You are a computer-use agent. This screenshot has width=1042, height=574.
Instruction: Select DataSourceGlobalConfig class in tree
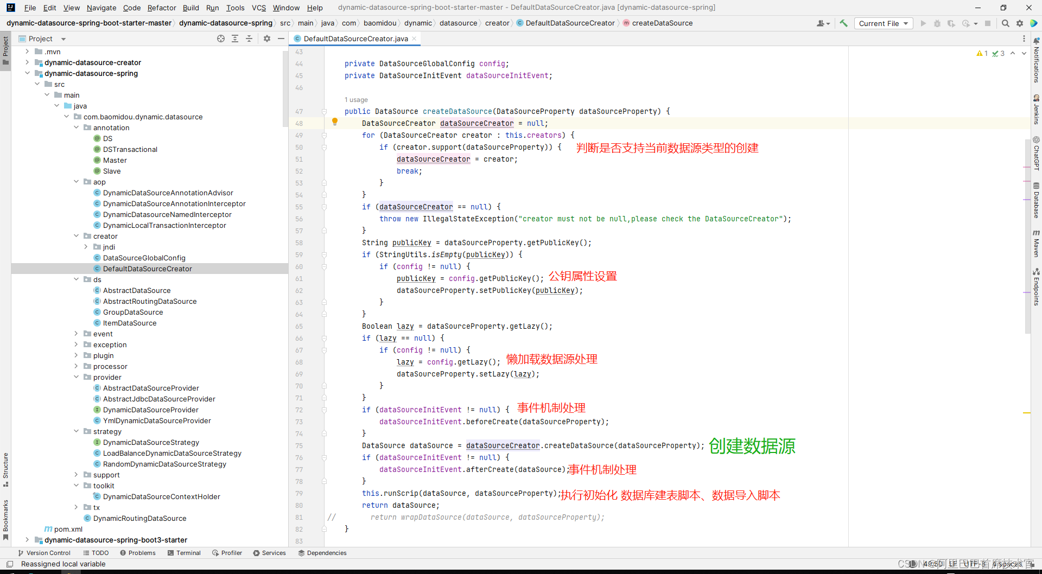[x=144, y=258]
